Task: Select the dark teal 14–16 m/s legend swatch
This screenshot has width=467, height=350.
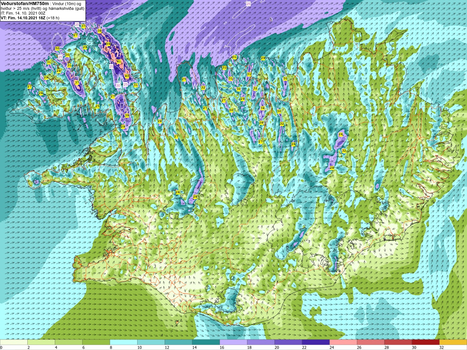Action: pyautogui.click(x=206, y=342)
